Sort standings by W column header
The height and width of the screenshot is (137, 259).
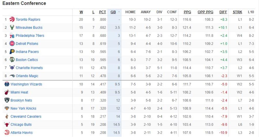[x=81, y=12]
